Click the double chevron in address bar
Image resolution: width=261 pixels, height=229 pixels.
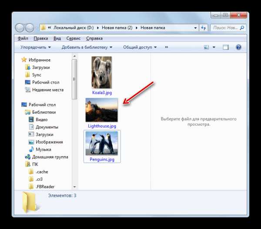tap(49, 28)
